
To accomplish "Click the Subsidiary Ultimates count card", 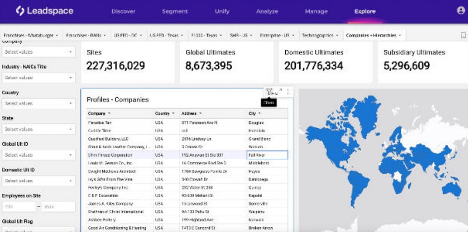I will 423,62.
